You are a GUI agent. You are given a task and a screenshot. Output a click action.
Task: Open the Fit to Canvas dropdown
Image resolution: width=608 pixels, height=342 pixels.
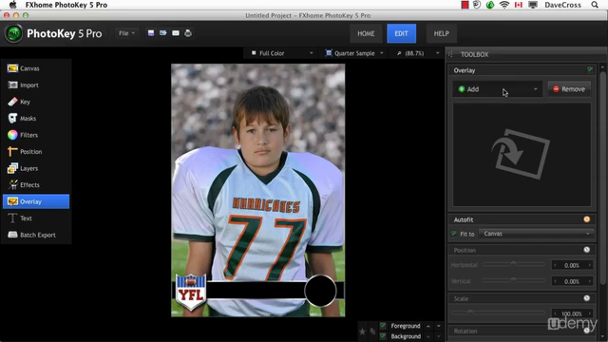tap(536, 234)
